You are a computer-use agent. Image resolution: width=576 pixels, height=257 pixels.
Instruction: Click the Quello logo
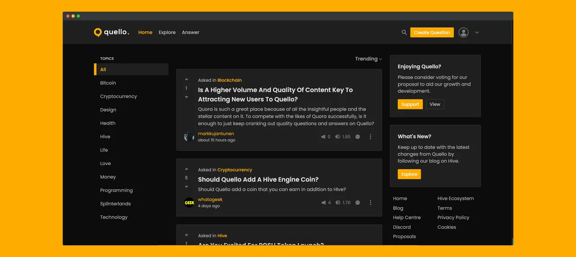point(111,32)
